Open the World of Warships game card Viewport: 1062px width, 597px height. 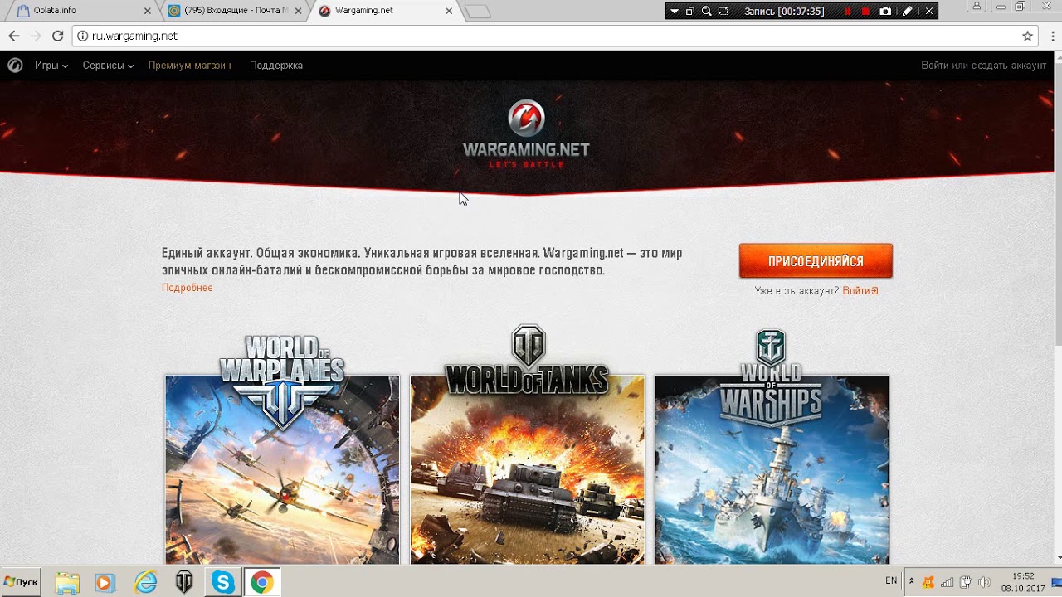point(772,446)
